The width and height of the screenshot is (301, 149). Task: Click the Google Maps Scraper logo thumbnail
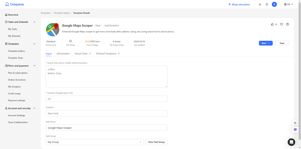(53, 30)
